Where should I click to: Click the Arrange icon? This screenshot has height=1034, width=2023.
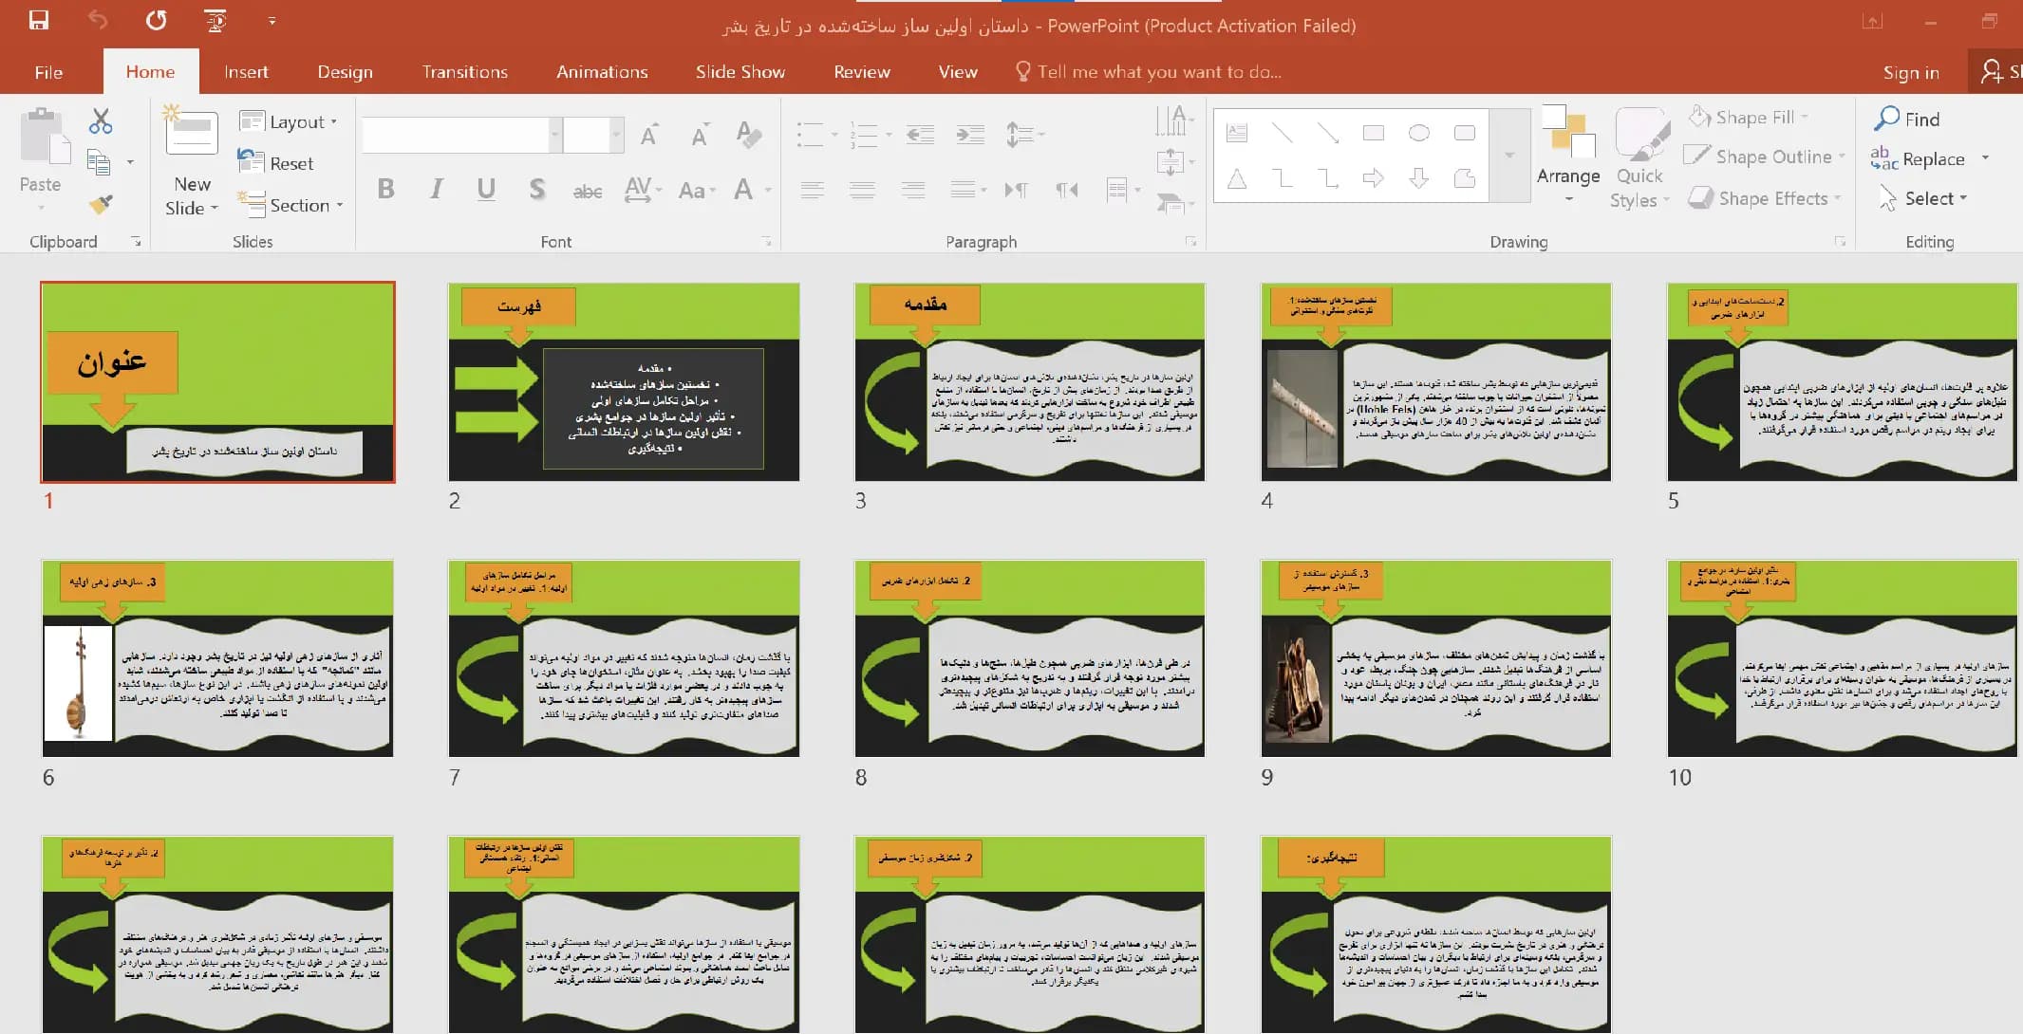point(1568,132)
